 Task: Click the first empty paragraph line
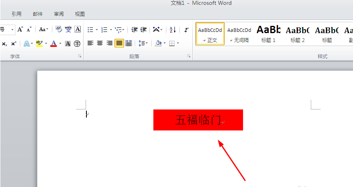click(87, 114)
